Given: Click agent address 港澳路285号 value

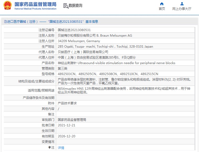Looking at the screenshot, I should coord(97,58).
